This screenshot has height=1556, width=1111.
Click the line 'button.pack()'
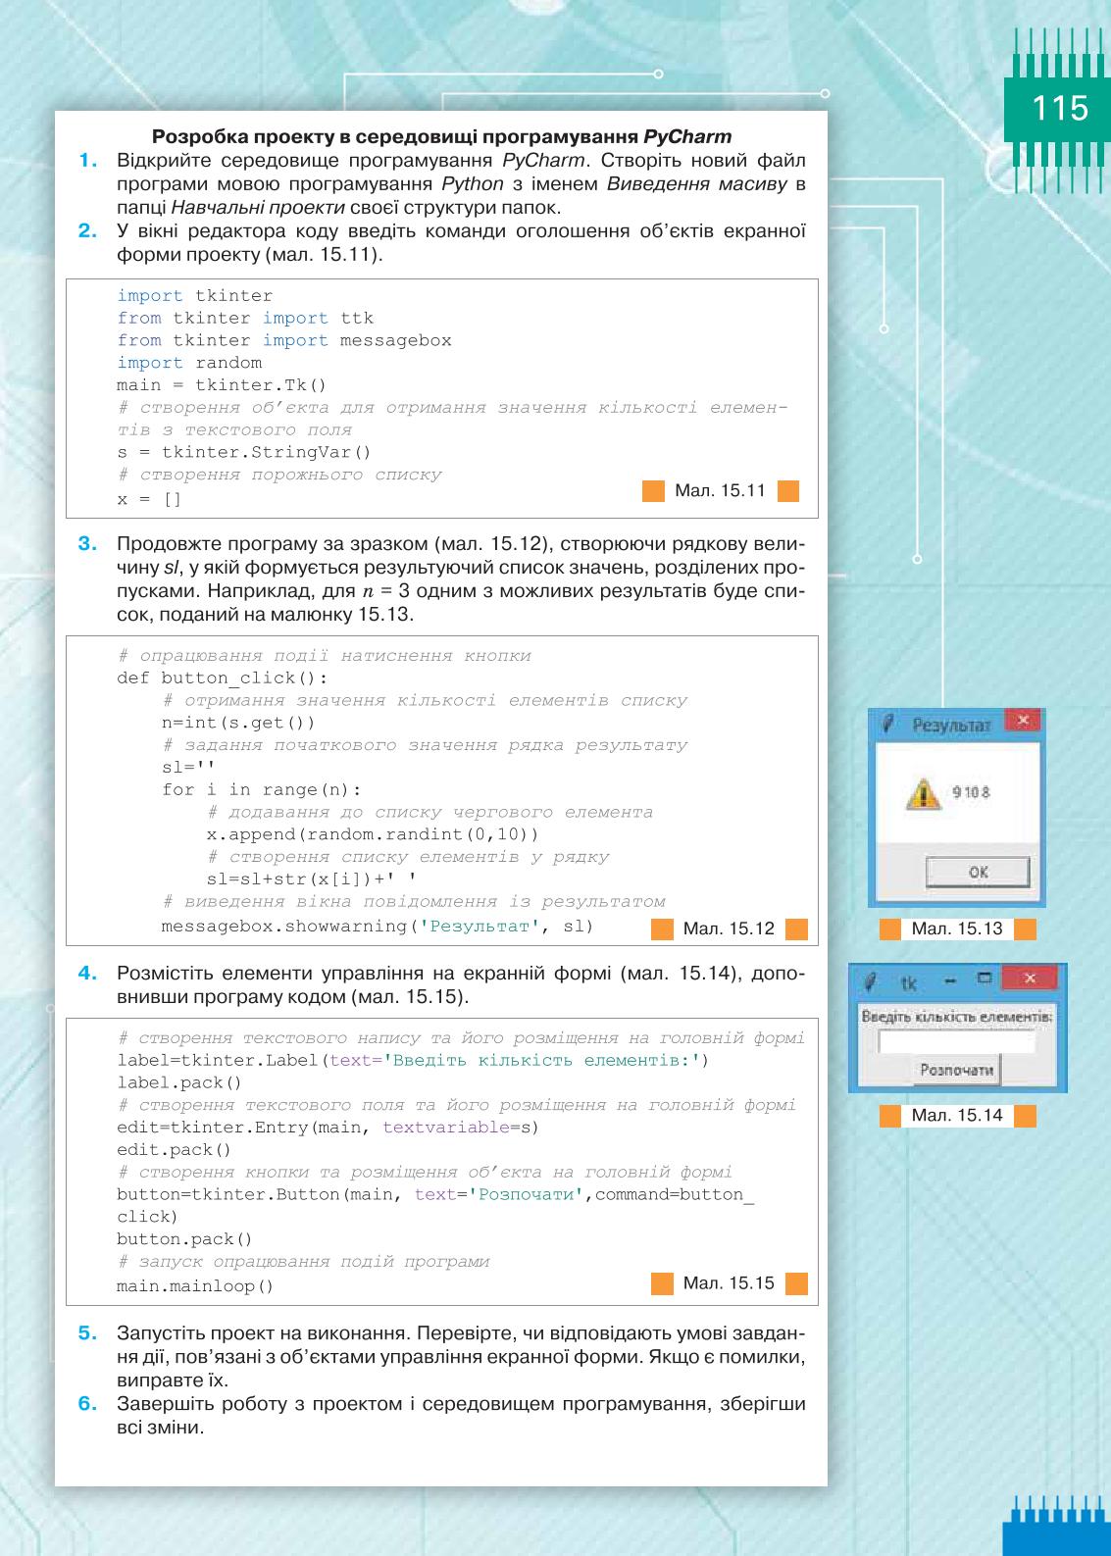tap(184, 1239)
